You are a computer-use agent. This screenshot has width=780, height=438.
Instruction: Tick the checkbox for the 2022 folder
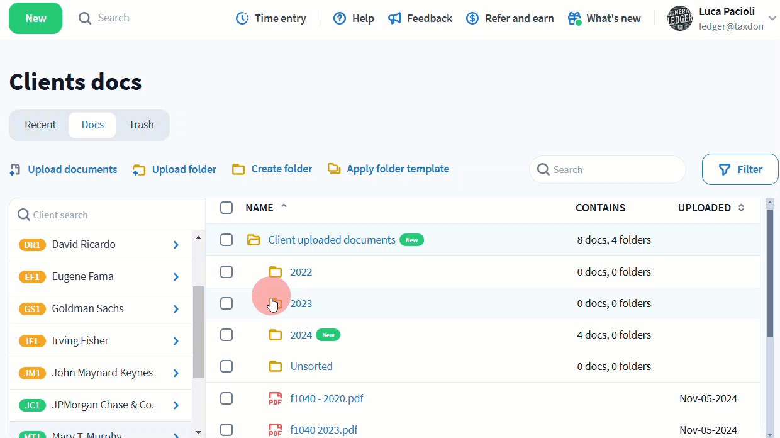226,272
